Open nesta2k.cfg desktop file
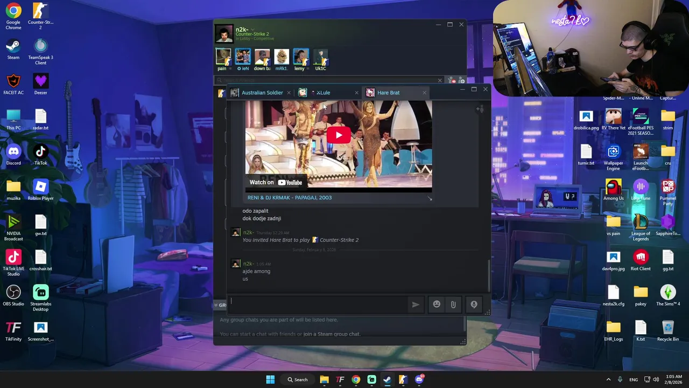 tap(613, 296)
